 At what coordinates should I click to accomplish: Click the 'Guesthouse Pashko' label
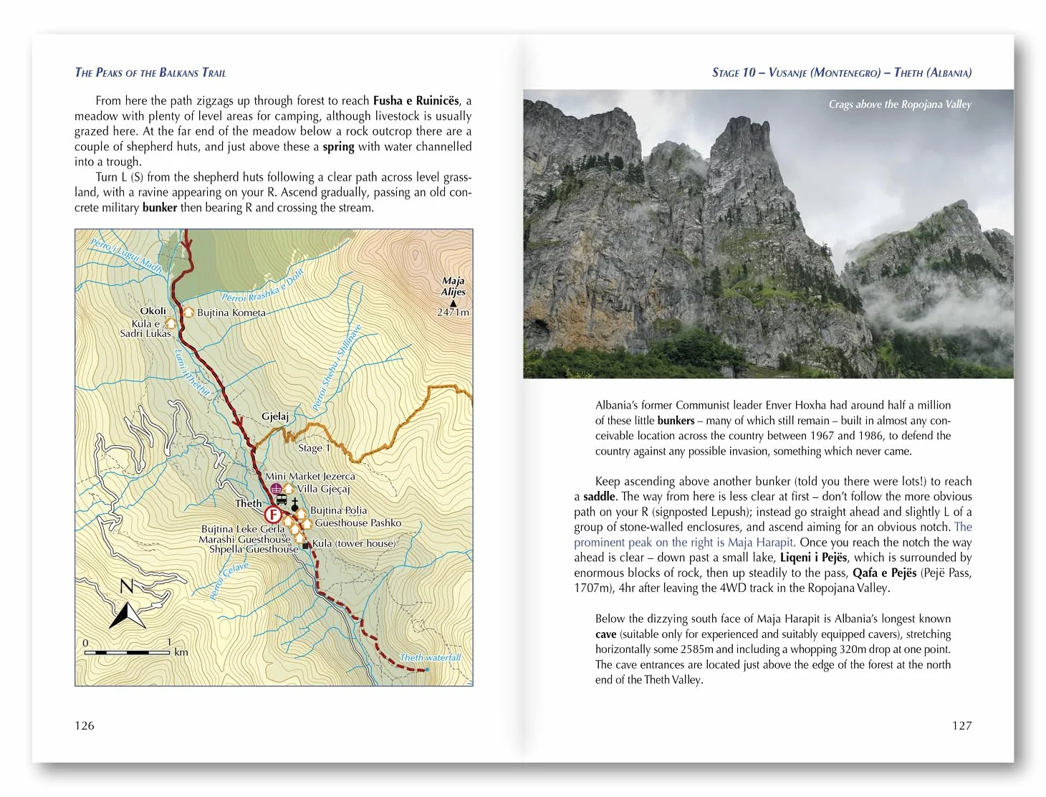click(358, 523)
